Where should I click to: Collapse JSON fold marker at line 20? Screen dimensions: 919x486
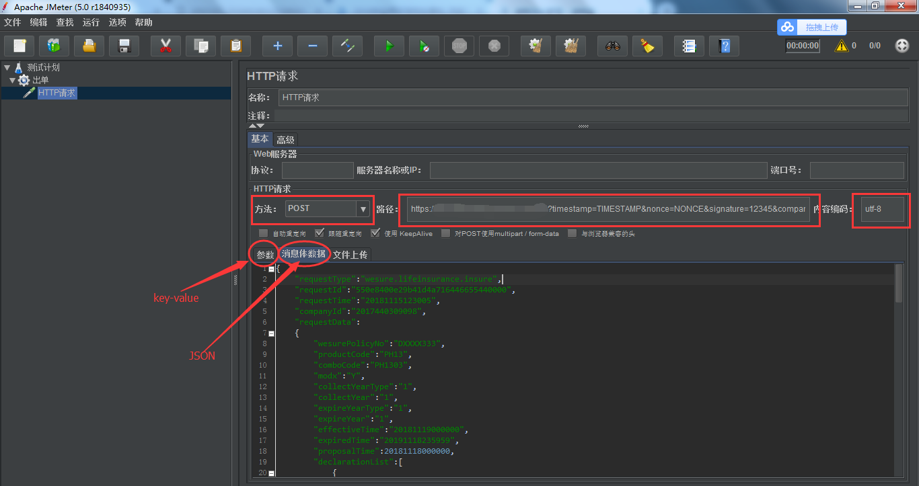(x=271, y=473)
